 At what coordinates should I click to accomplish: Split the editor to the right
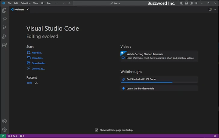click(210, 9)
